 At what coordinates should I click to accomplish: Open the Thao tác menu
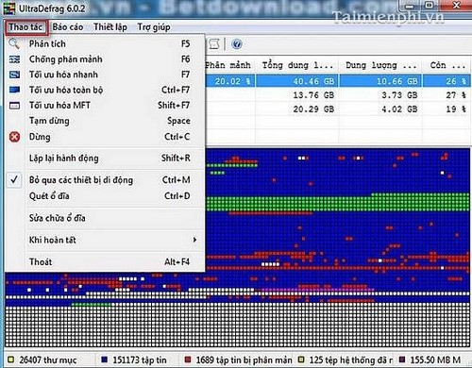point(25,27)
